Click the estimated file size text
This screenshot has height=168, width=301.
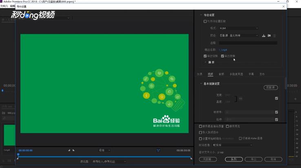[211, 153]
